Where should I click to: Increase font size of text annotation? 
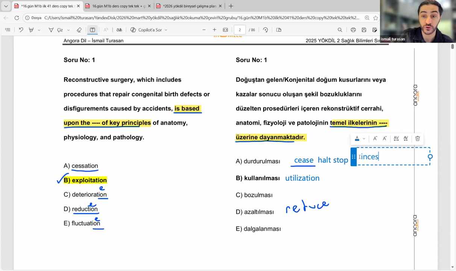[x=375, y=139]
